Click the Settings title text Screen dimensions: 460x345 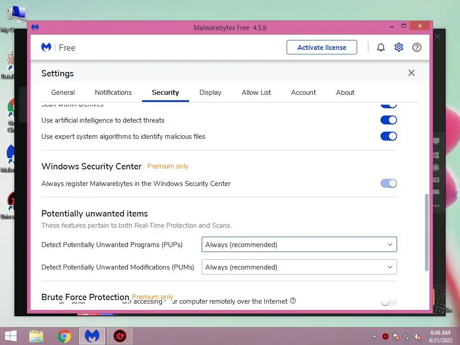point(57,73)
